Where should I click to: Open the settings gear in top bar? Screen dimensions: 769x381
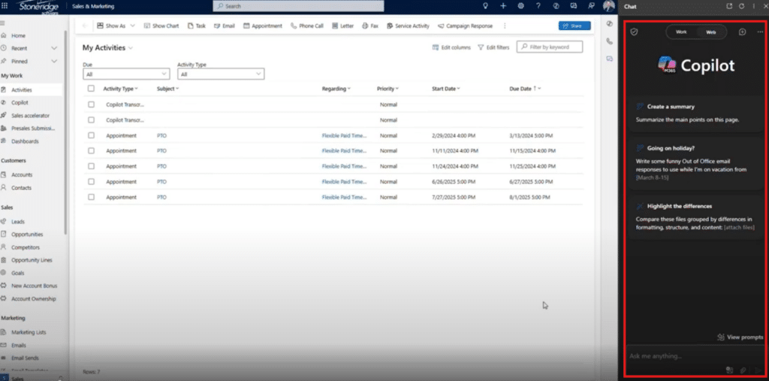pos(521,6)
